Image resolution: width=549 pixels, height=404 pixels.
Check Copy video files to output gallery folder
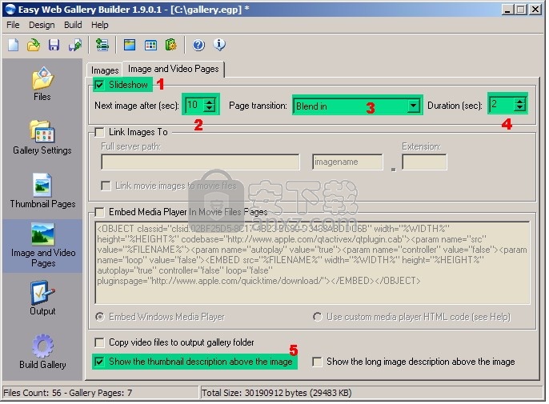99,342
